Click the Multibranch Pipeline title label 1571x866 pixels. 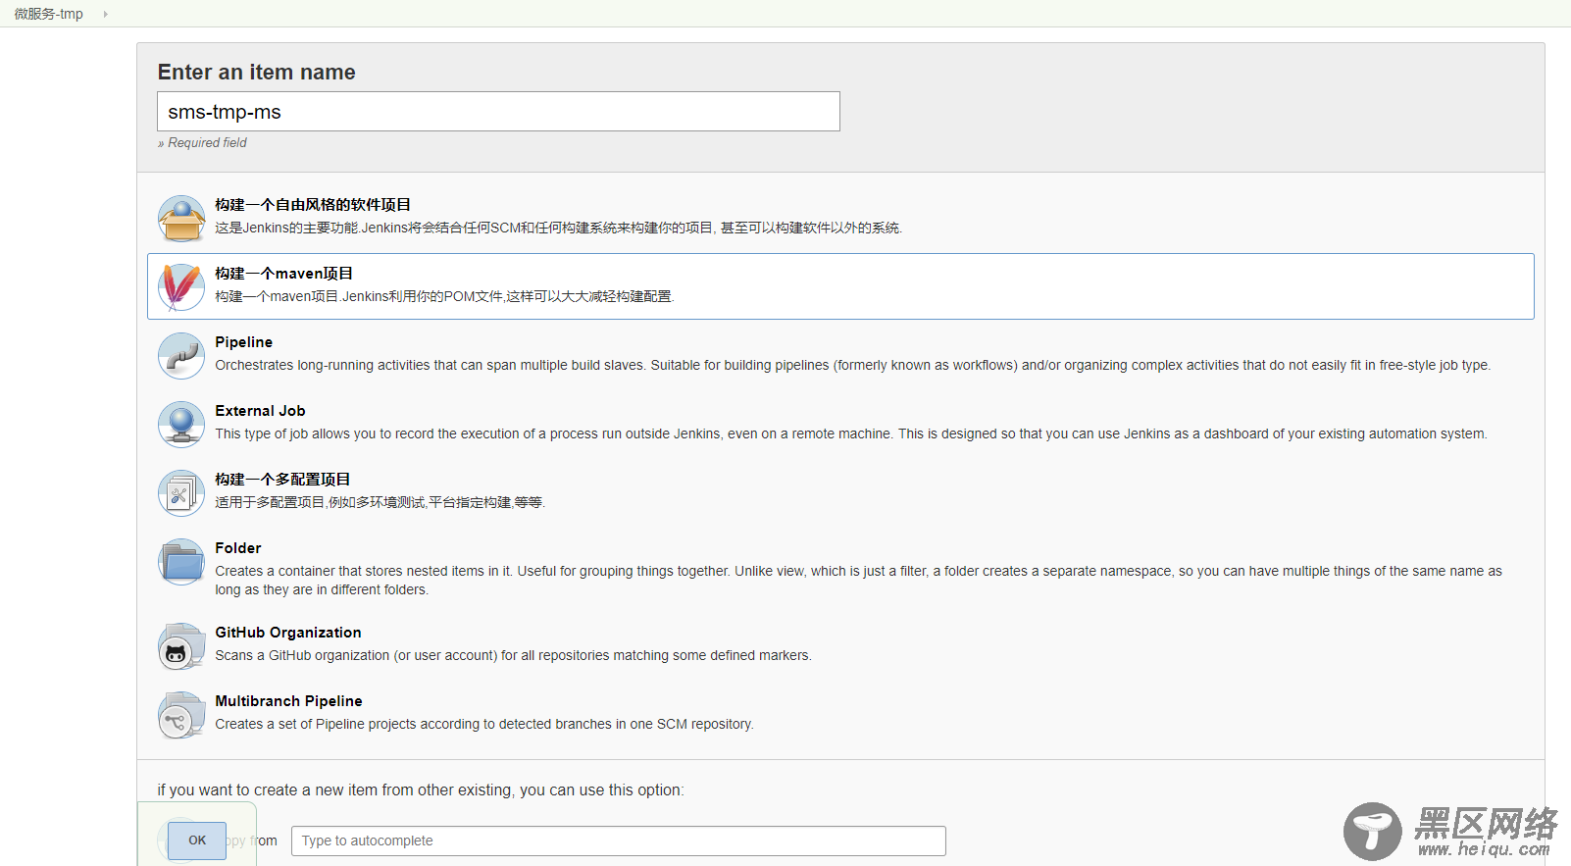click(x=289, y=701)
